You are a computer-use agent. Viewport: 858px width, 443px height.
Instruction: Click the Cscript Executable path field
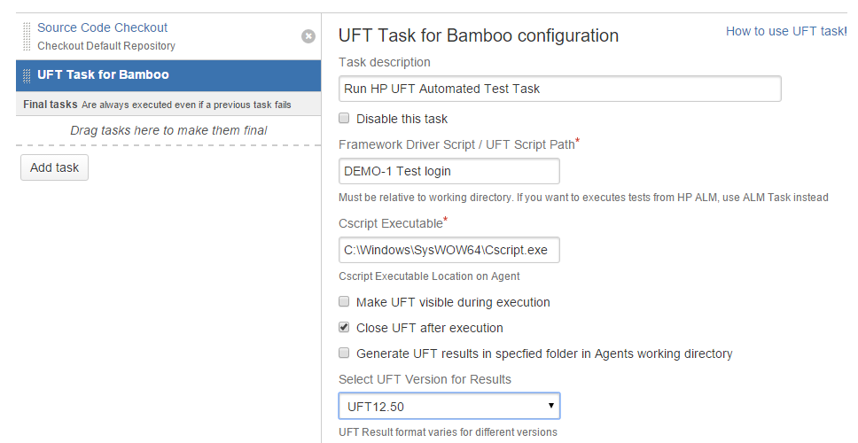pyautogui.click(x=448, y=250)
